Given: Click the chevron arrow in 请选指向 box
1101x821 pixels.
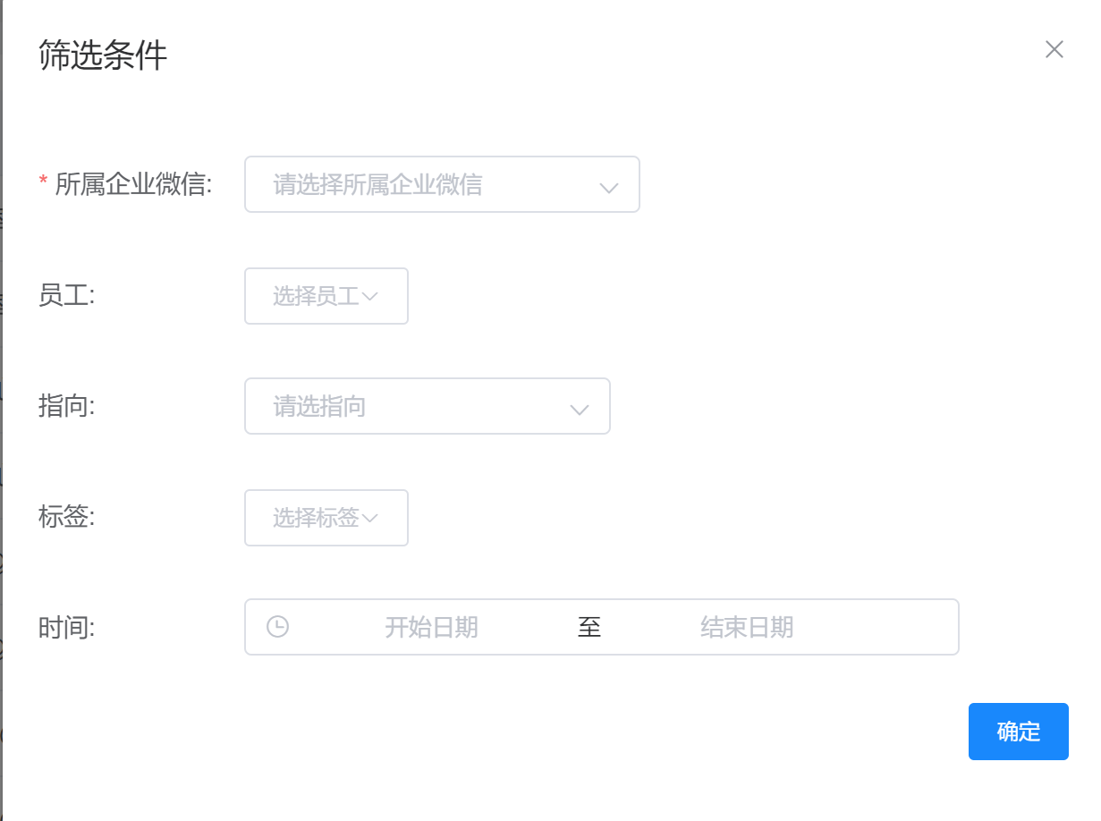Looking at the screenshot, I should coord(580,409).
